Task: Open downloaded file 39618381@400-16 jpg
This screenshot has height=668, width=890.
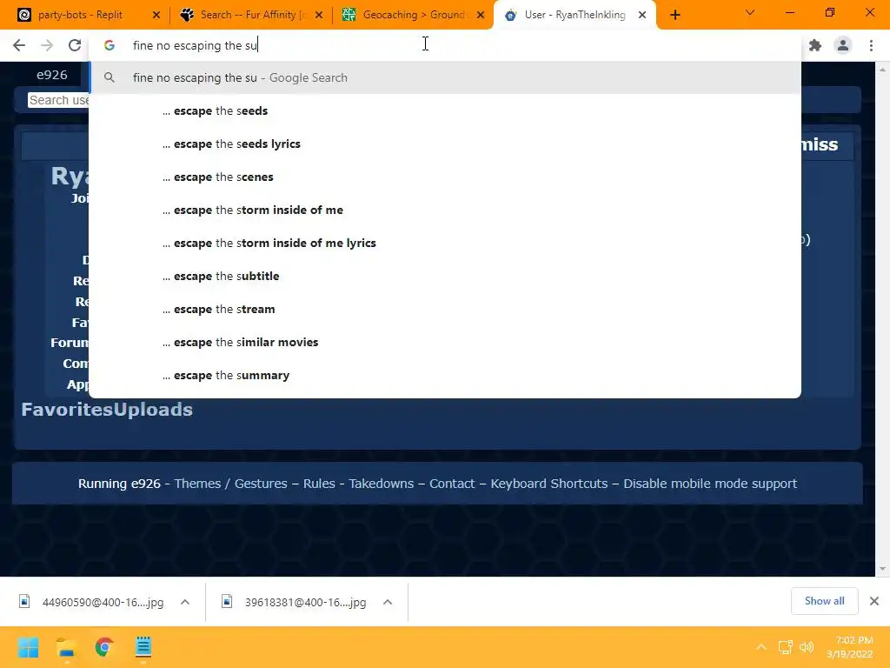Action: (x=296, y=602)
